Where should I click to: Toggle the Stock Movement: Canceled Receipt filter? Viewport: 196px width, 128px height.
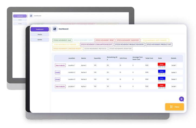[x=67, y=49]
